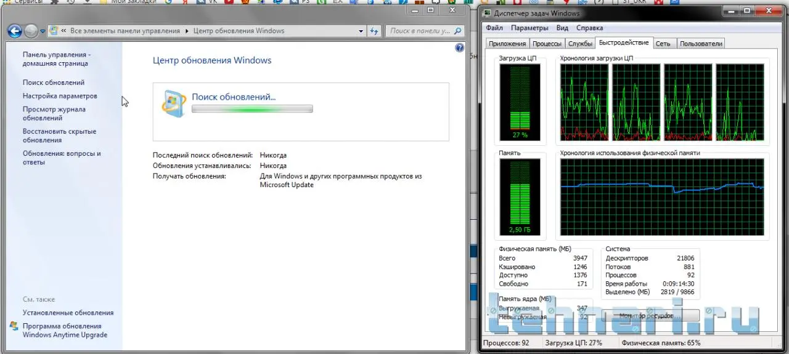The width and height of the screenshot is (789, 354).
Task: Click shield icon beside Windows Anytime Upgrade
Action: click(14, 326)
